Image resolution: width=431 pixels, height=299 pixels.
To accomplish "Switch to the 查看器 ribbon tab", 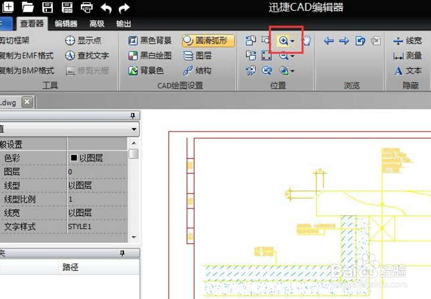I will click(x=32, y=24).
